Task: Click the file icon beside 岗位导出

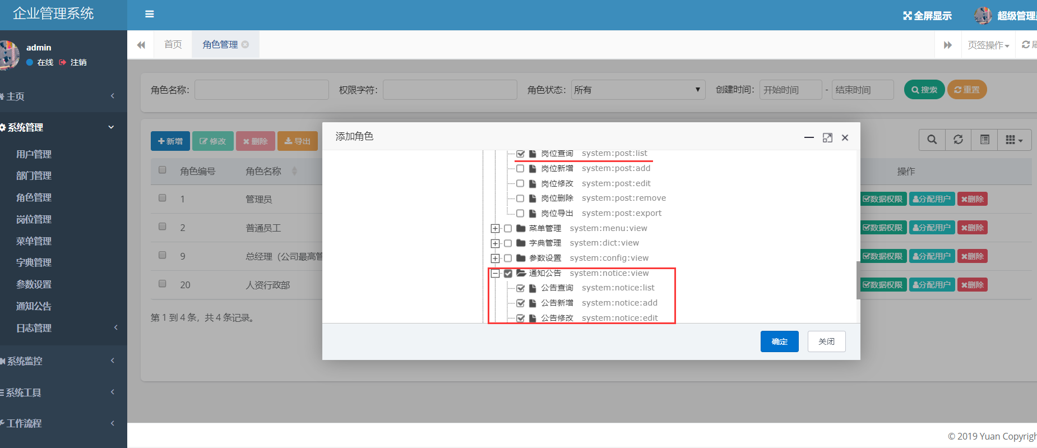Action: tap(533, 213)
